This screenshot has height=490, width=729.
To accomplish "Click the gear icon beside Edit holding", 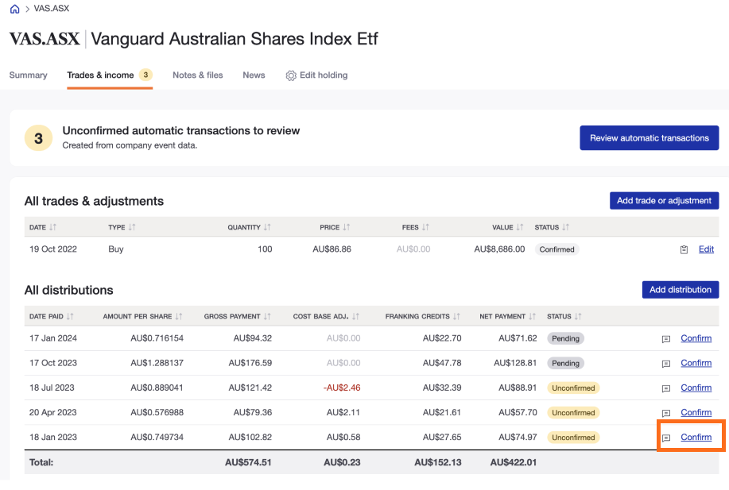I will [x=291, y=75].
